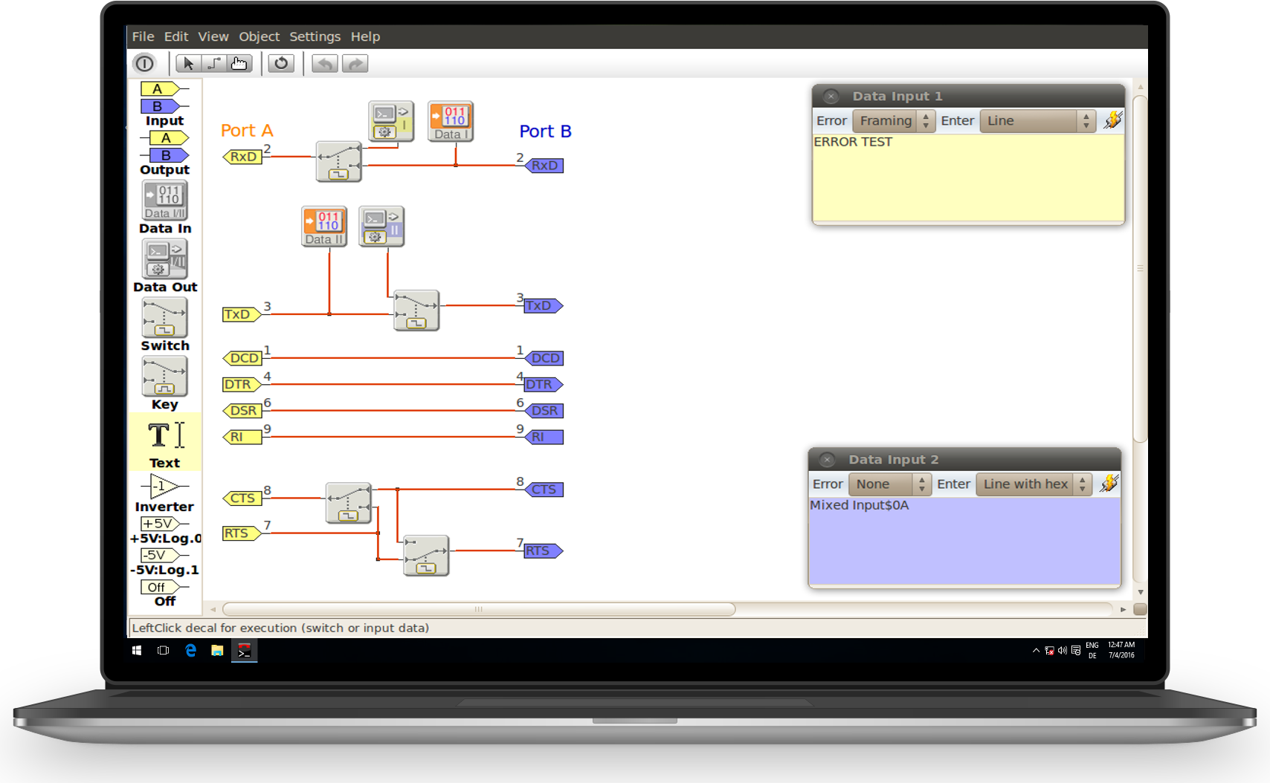
Task: Pick the +5V Log.0 palette element
Action: click(x=164, y=524)
